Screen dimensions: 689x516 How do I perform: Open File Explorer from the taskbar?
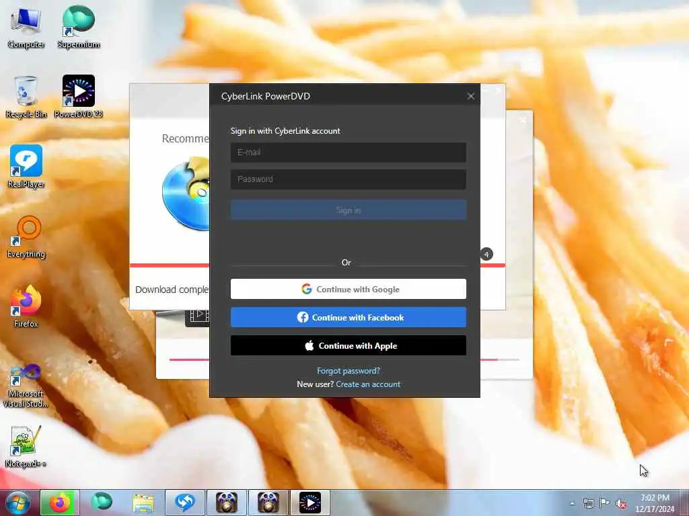[x=143, y=503]
